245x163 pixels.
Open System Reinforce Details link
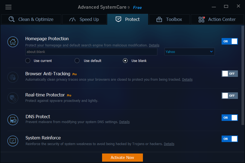(169, 144)
